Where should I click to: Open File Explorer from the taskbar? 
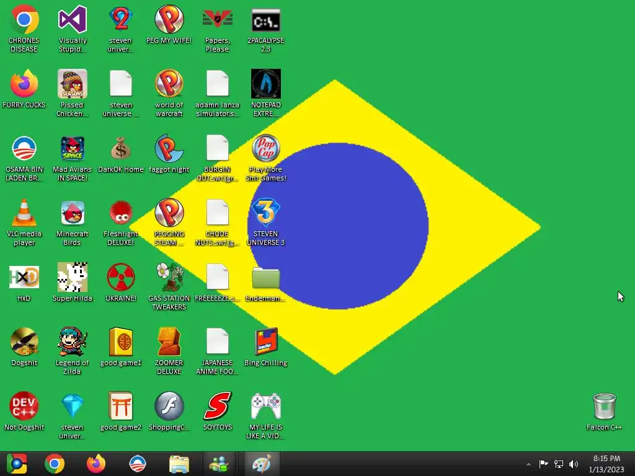(x=179, y=464)
